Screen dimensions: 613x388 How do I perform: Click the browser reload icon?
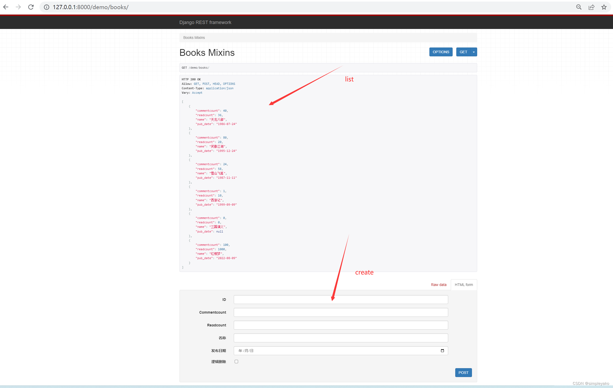pos(31,7)
